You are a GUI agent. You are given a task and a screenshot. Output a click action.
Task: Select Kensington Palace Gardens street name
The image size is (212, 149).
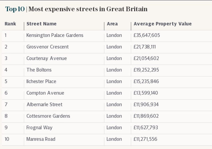click(x=55, y=35)
